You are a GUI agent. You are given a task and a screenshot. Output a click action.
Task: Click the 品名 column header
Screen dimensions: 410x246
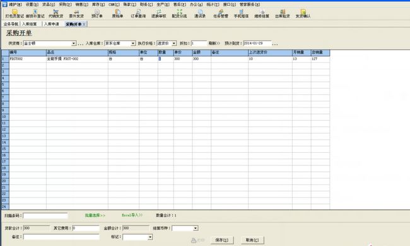coord(77,52)
